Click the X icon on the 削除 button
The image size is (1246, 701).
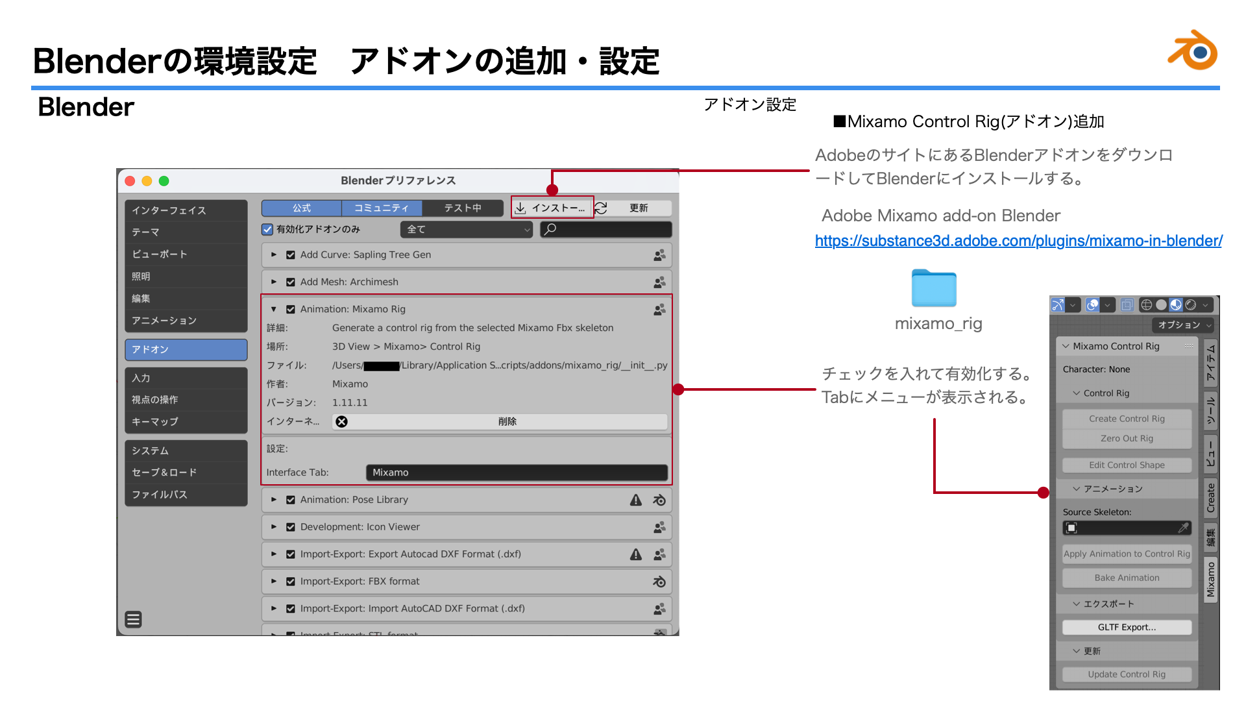342,422
